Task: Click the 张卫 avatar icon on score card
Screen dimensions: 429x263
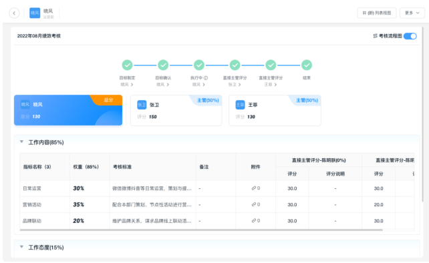Action: [x=142, y=105]
